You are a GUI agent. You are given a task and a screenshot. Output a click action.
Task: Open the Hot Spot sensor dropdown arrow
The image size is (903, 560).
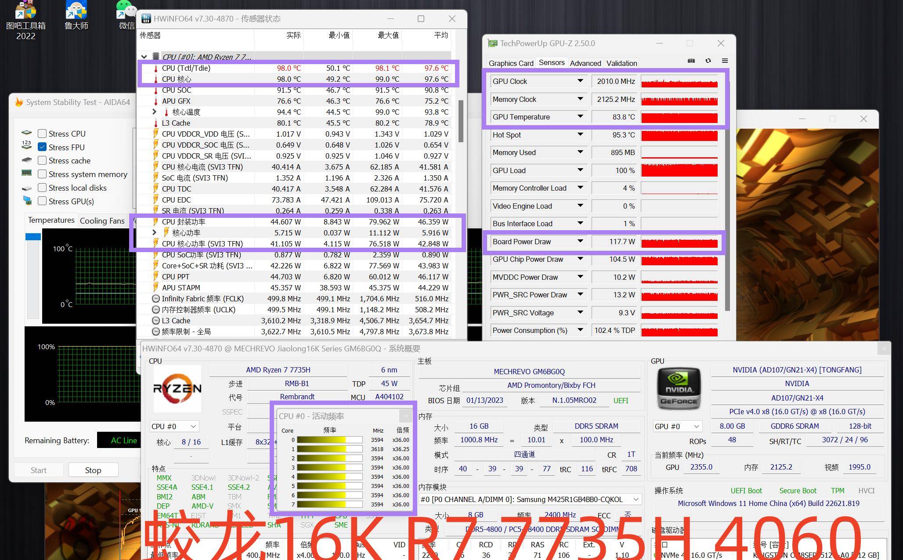[580, 134]
